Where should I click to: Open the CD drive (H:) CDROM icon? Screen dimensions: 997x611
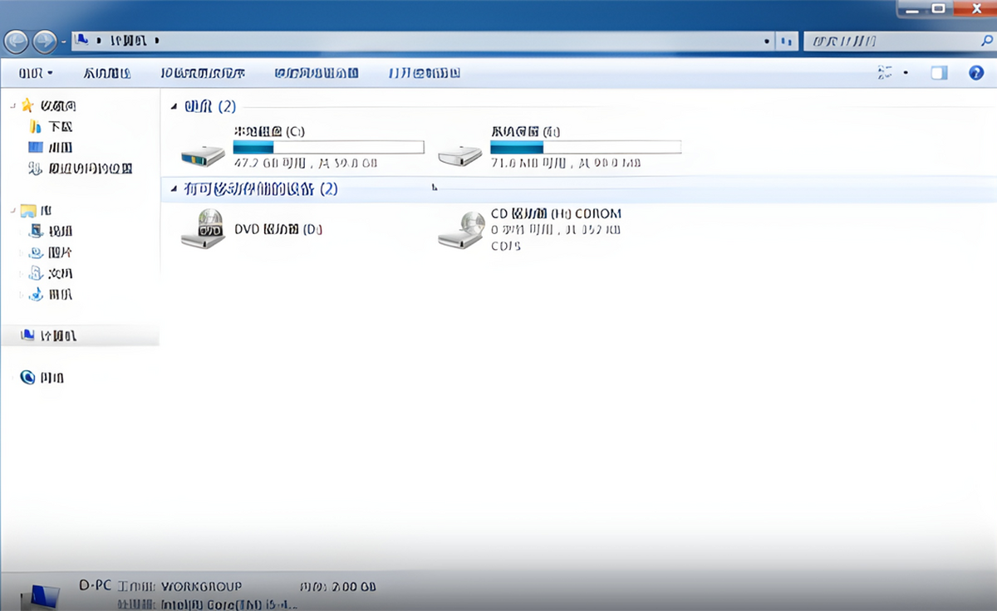tap(461, 229)
